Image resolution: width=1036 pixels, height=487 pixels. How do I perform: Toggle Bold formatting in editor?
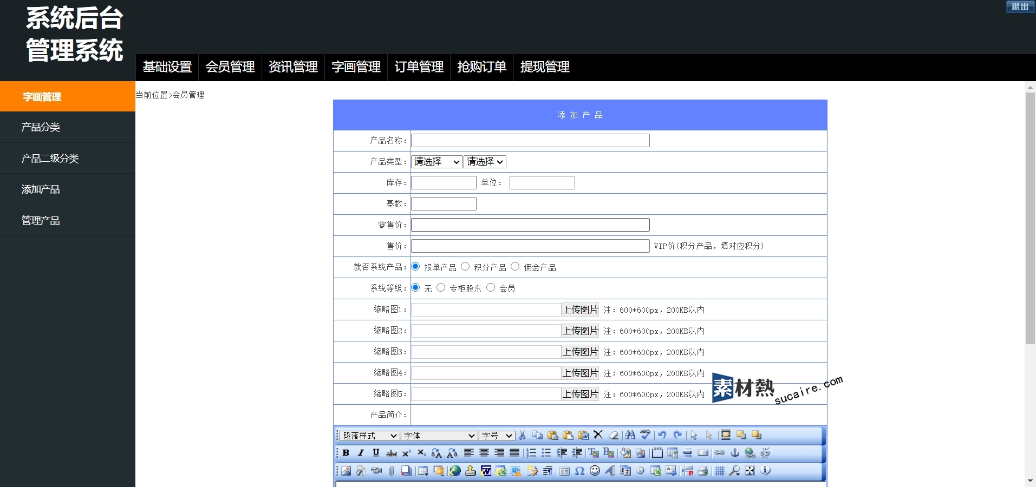(x=346, y=453)
